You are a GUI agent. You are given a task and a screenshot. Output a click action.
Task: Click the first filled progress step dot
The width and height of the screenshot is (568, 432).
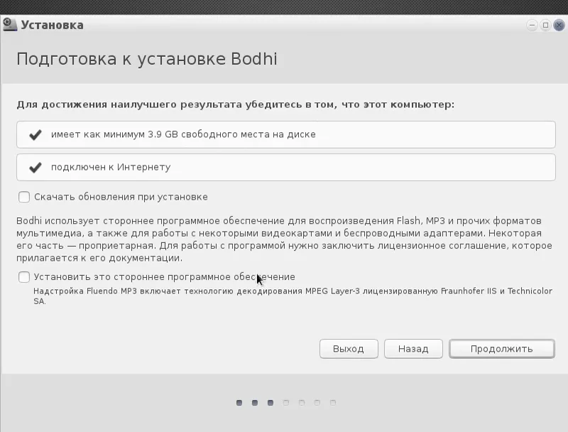(239, 403)
